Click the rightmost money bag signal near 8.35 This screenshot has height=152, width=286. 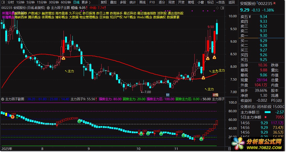pyautogui.click(x=214, y=58)
